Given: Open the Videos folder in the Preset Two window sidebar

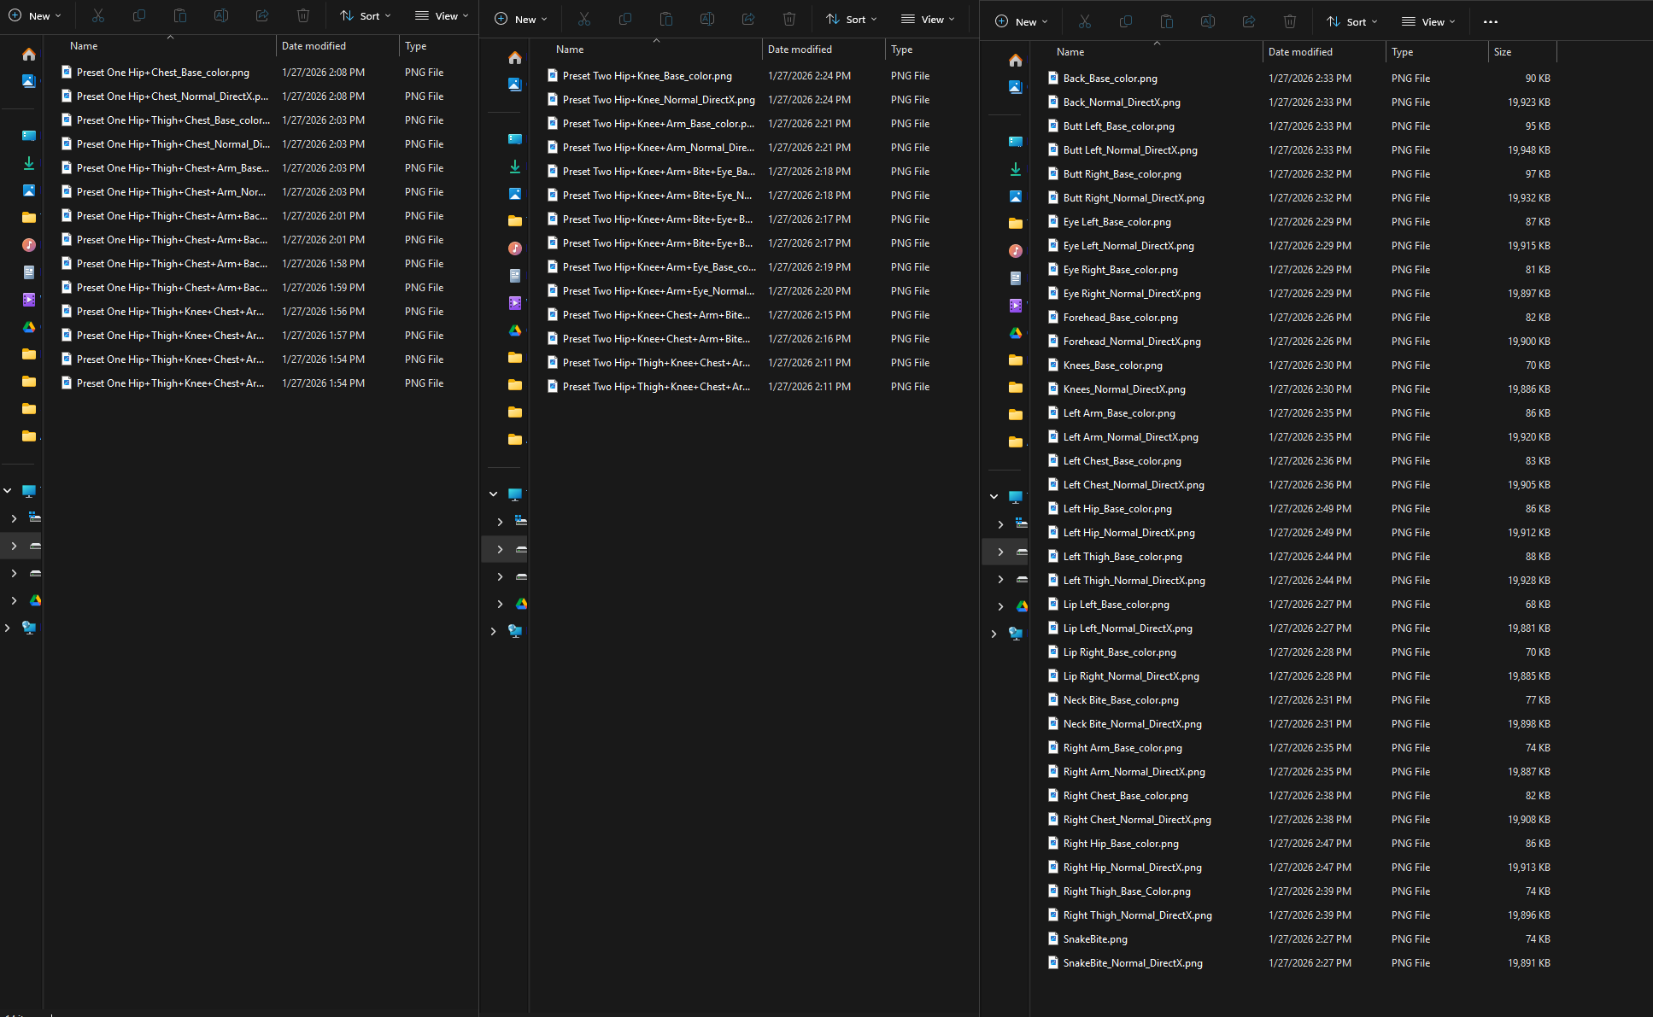Looking at the screenshot, I should (515, 303).
